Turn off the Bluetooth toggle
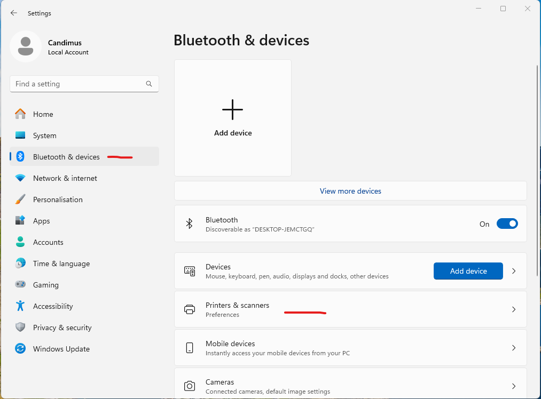The height and width of the screenshot is (399, 541). 507,224
